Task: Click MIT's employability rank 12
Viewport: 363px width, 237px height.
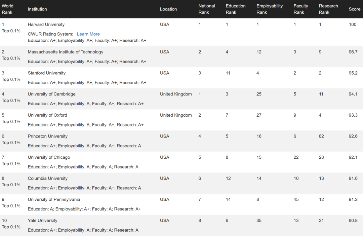Action: (x=259, y=52)
